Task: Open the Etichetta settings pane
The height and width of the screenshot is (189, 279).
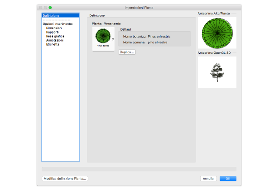Action: coord(53,44)
